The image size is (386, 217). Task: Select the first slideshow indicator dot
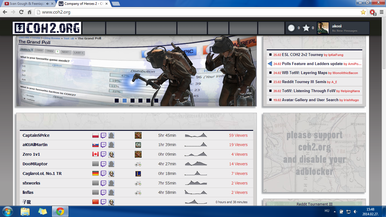tap(117, 100)
